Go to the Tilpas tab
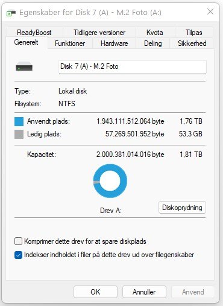223x306 pixels. tap(194, 33)
